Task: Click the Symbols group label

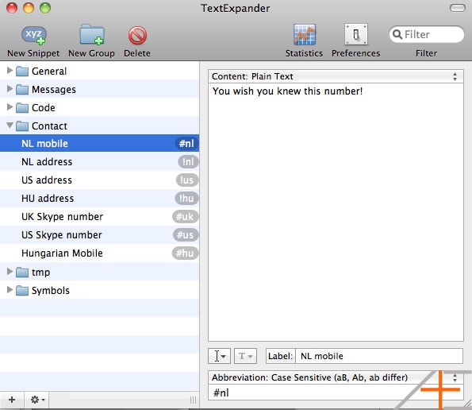Action: point(51,291)
